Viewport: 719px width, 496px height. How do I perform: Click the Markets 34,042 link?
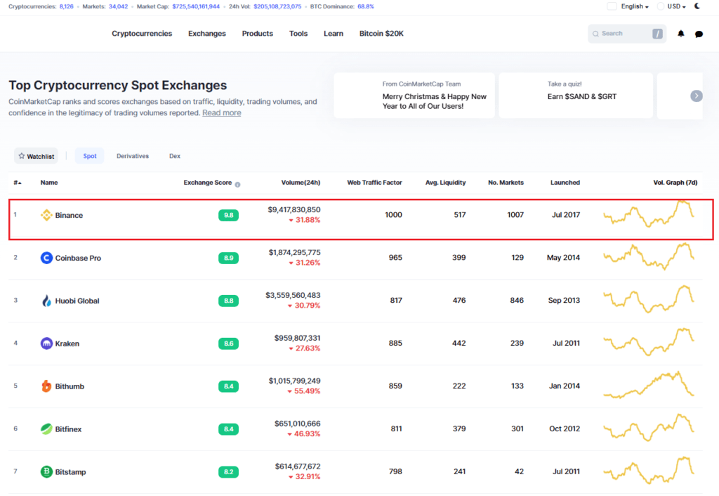[118, 6]
